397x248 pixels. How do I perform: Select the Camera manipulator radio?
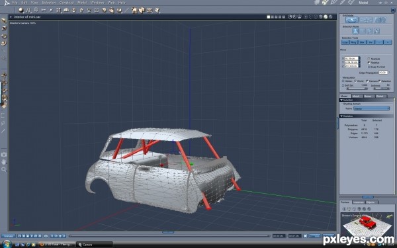pyautogui.click(x=367, y=81)
